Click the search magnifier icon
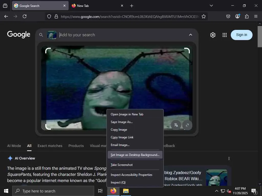262x196 pixels. point(41,35)
